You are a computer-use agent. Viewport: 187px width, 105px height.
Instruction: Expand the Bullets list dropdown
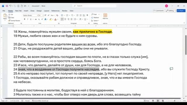coord(64,15)
